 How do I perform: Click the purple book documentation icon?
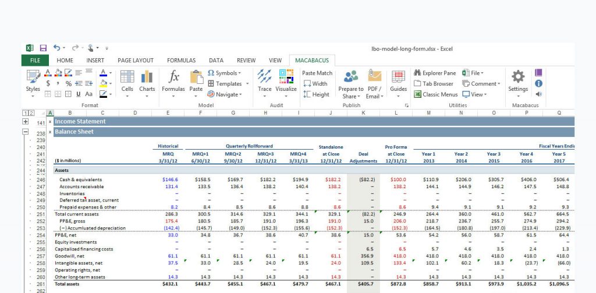538,73
